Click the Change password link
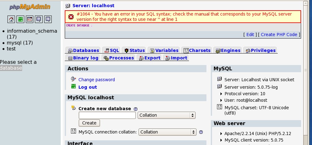Viewport: 312px width, 145px height. click(x=97, y=80)
